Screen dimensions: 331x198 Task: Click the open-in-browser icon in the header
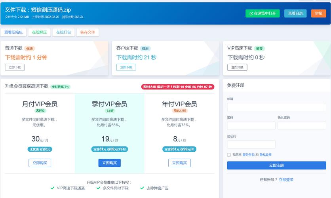click(250, 13)
